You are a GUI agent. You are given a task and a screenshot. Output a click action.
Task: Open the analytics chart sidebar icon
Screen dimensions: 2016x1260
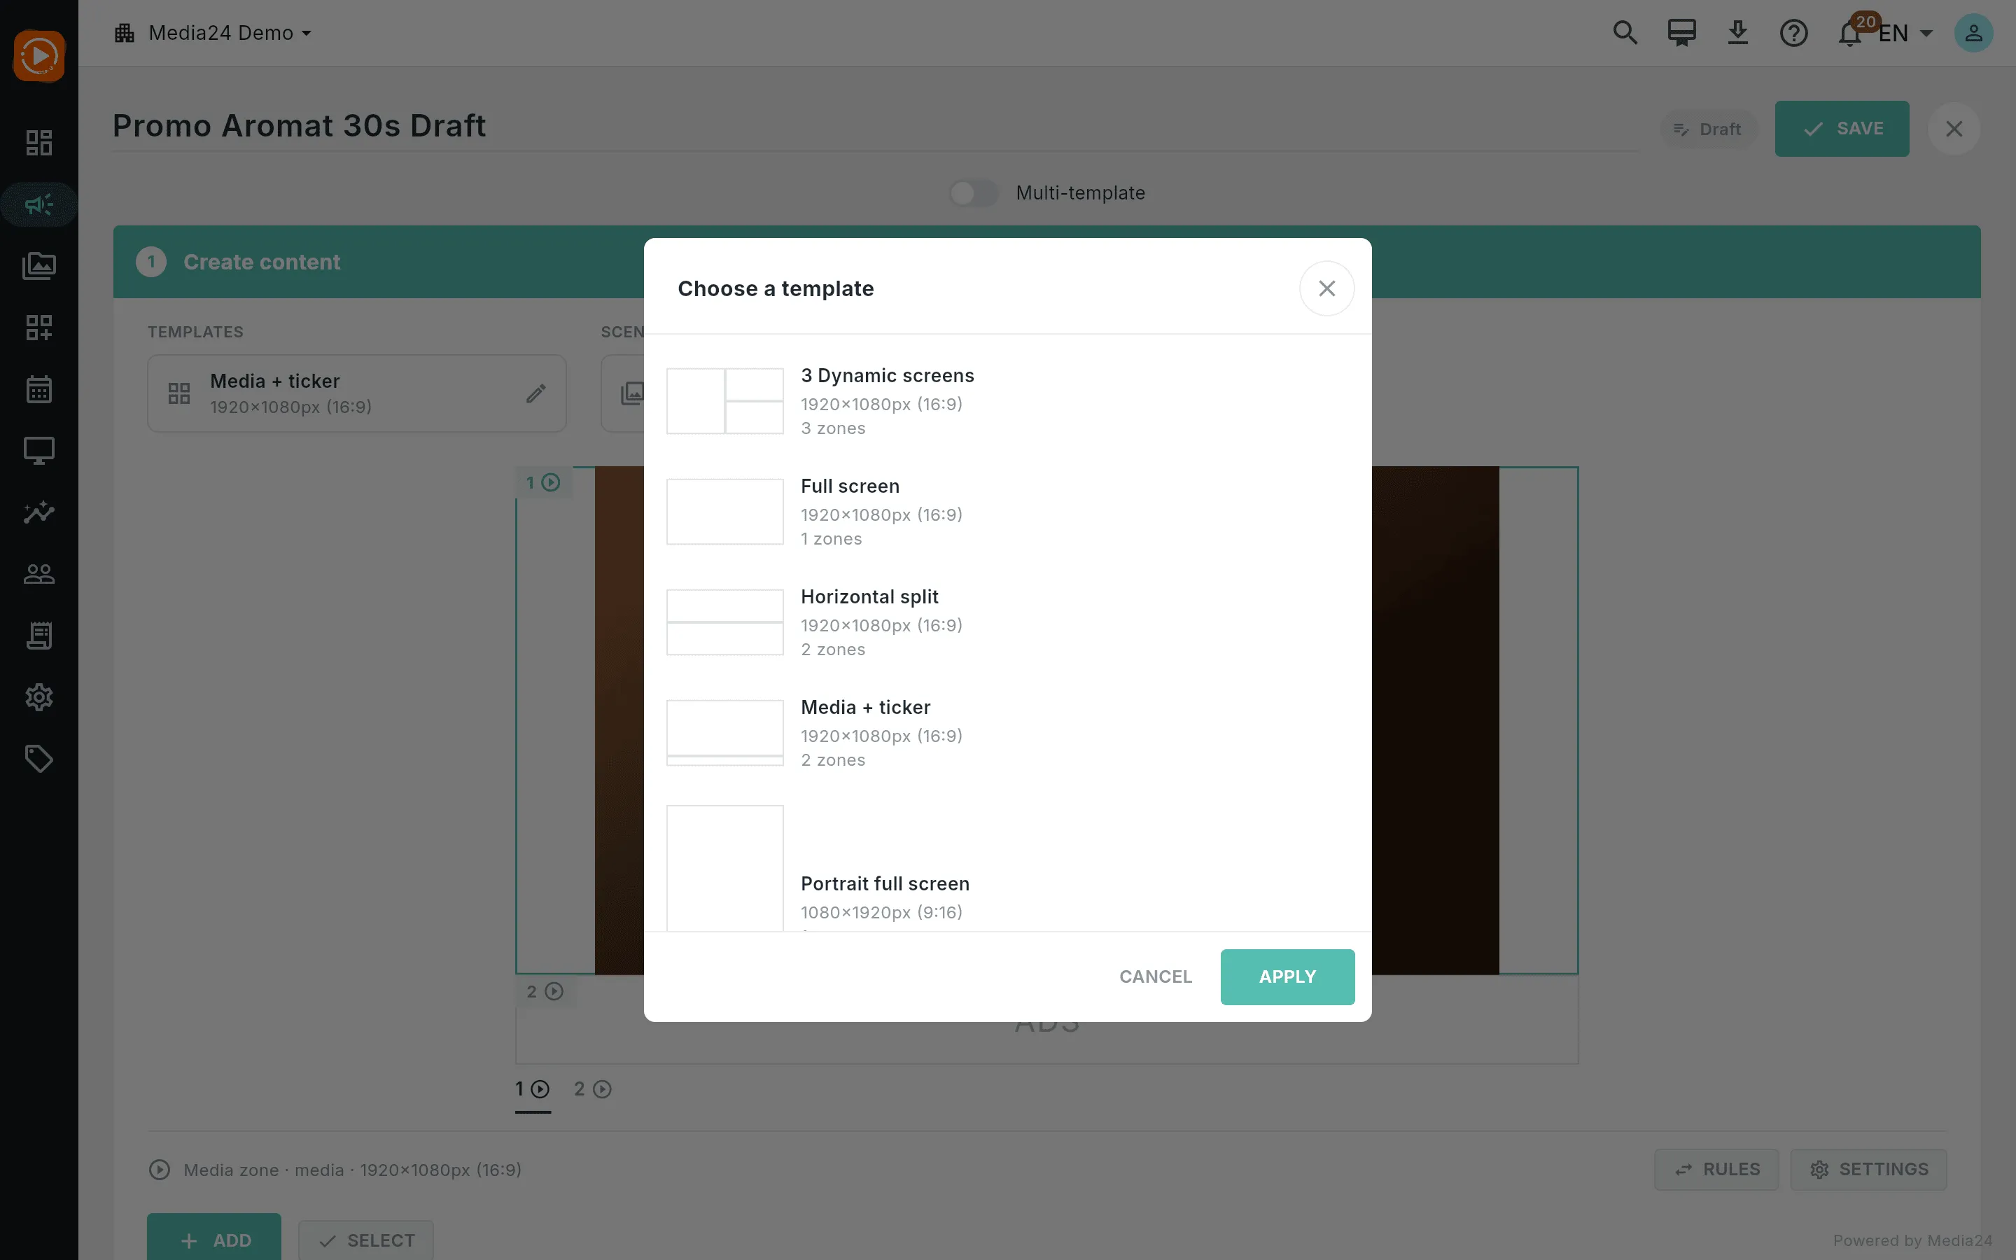pos(39,512)
